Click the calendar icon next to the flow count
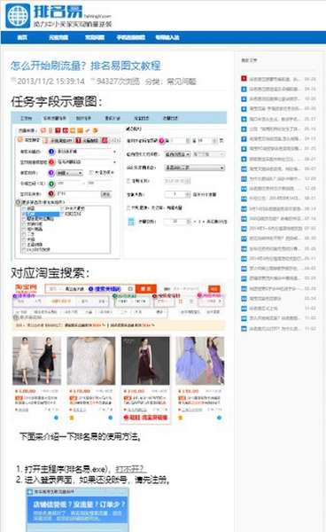 (x=131, y=222)
